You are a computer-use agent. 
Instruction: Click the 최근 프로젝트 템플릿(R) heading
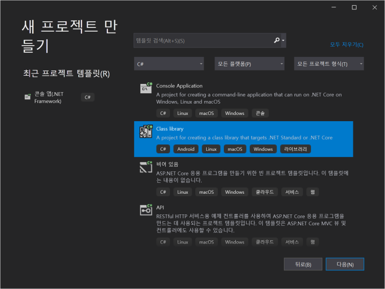click(66, 74)
